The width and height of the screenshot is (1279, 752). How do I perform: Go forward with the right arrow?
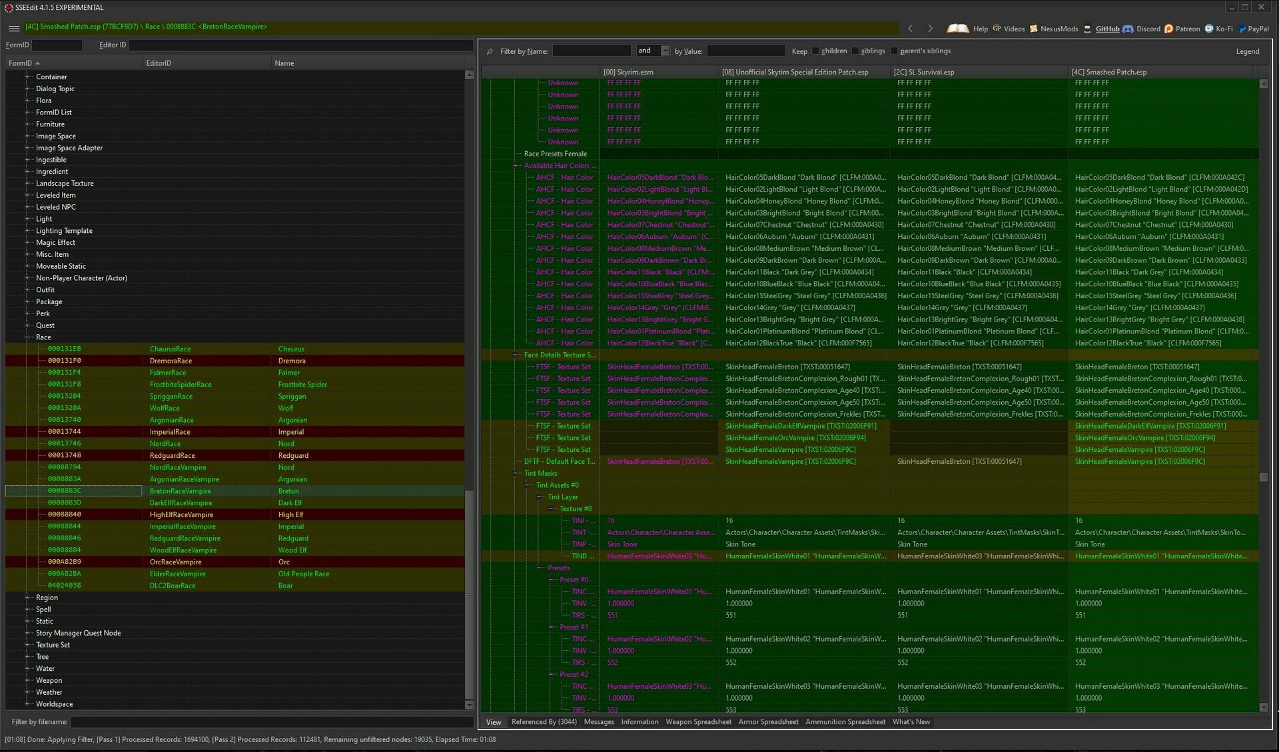(931, 29)
